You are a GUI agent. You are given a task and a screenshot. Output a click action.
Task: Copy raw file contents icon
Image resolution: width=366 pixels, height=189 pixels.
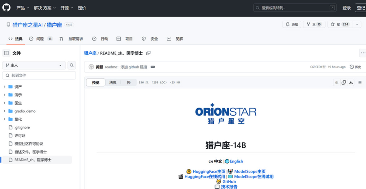pyautogui.click(x=344, y=82)
